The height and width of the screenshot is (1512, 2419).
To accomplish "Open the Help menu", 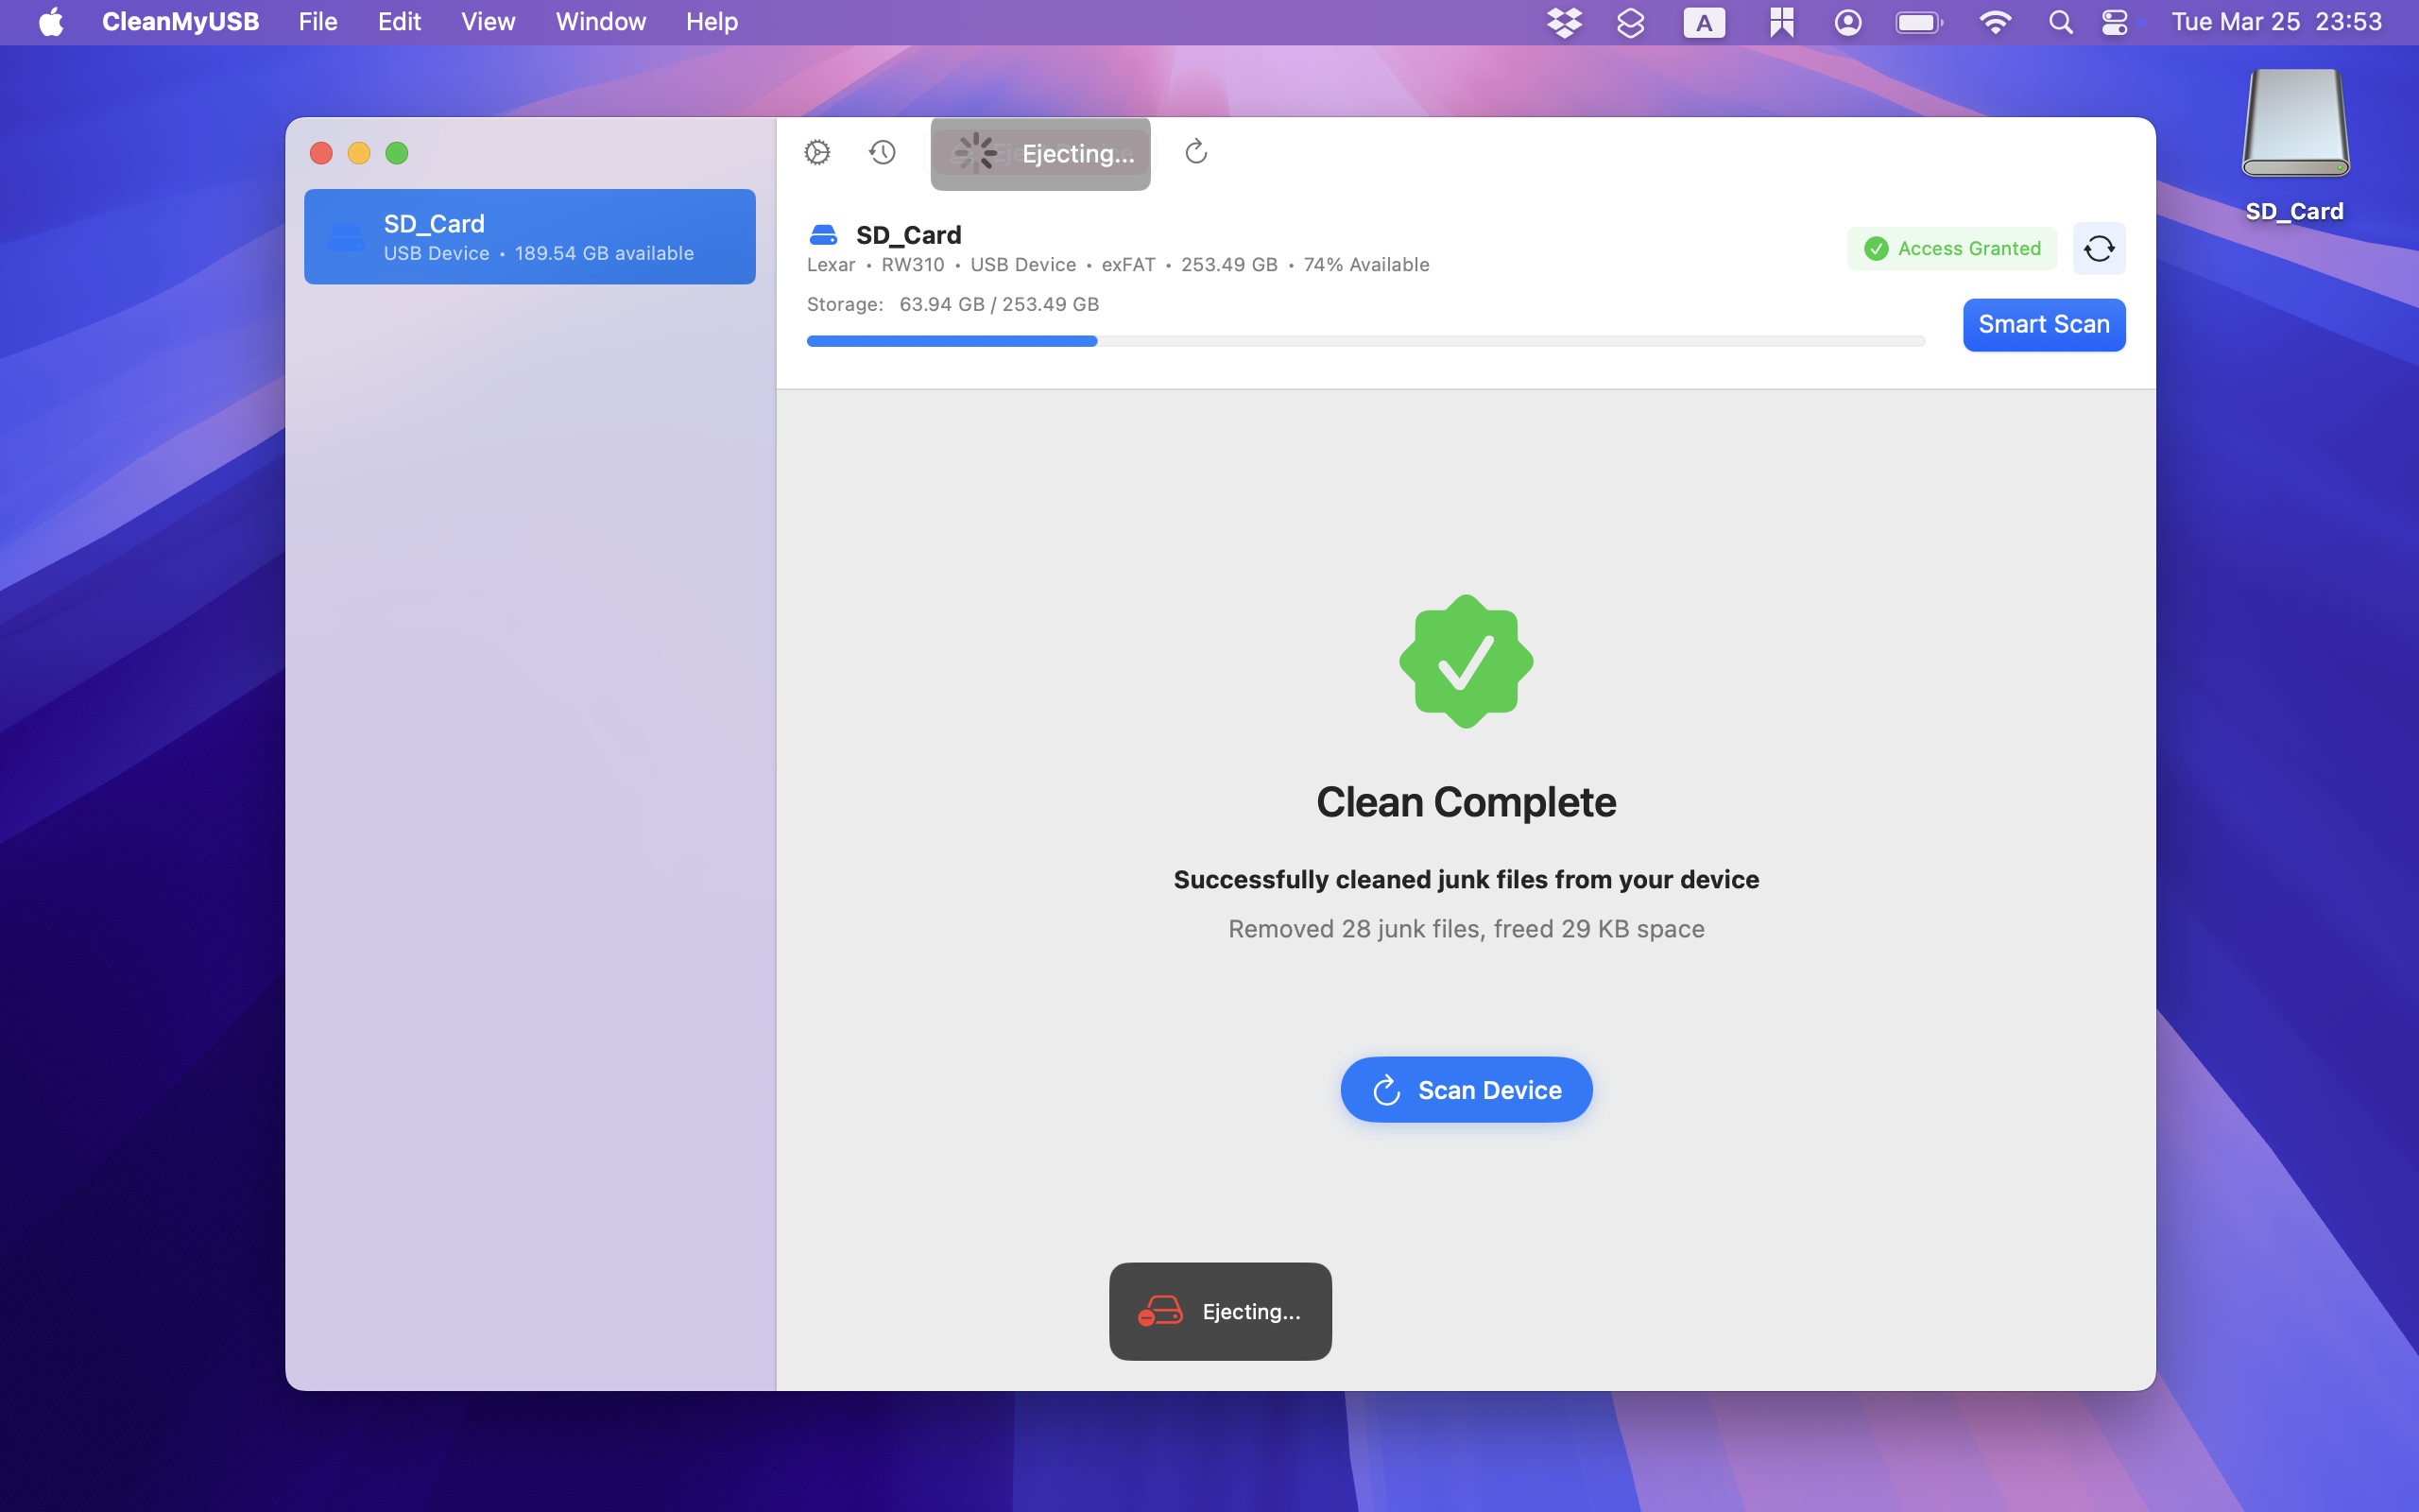I will (x=712, y=22).
